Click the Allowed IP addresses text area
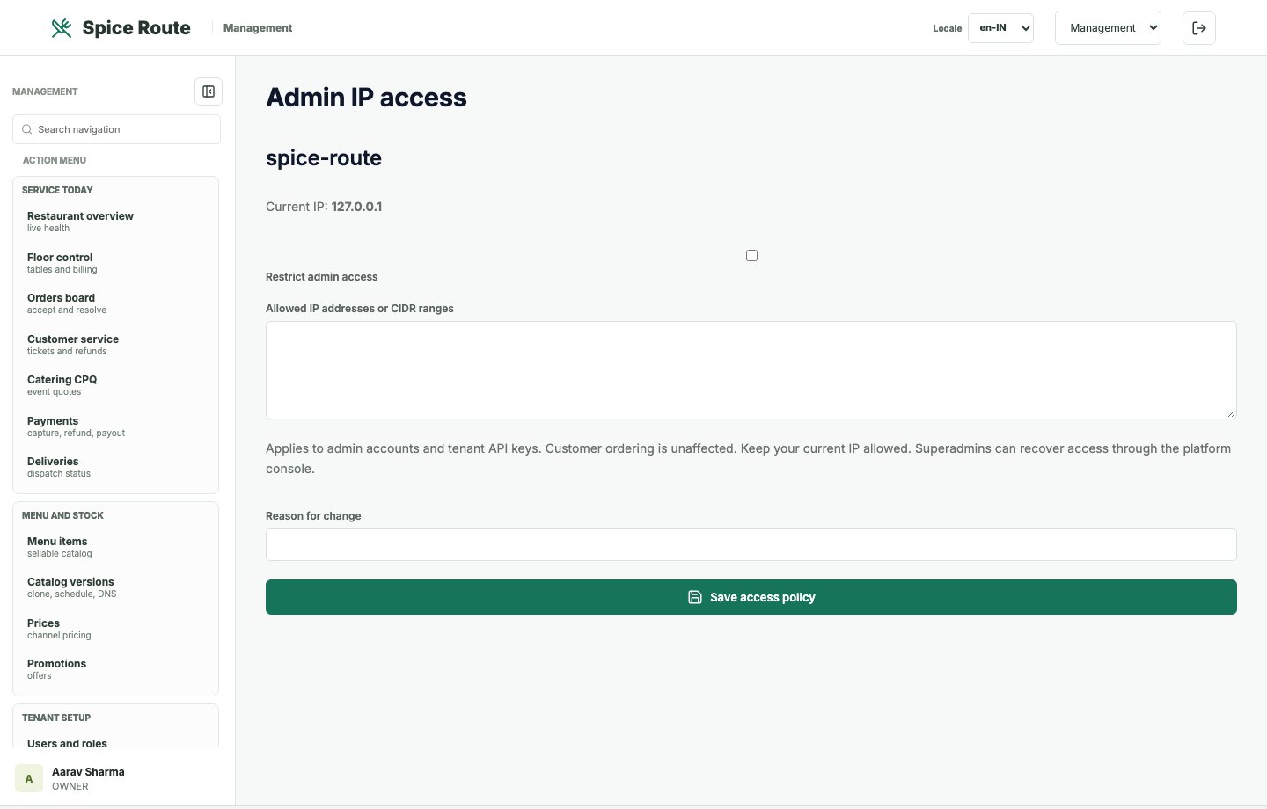This screenshot has width=1267, height=809. pos(751,370)
